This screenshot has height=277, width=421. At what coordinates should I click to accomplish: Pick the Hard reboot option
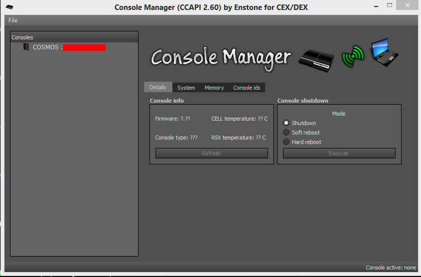click(286, 142)
